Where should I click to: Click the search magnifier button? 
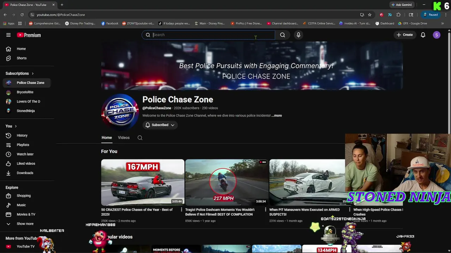pos(283,35)
